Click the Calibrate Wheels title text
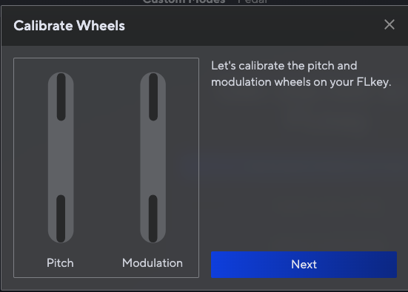Image resolution: width=408 pixels, height=292 pixels. [69, 25]
